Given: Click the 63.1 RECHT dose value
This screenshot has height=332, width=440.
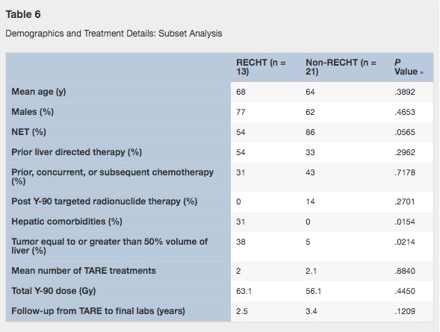Looking at the screenshot, I should (244, 291).
